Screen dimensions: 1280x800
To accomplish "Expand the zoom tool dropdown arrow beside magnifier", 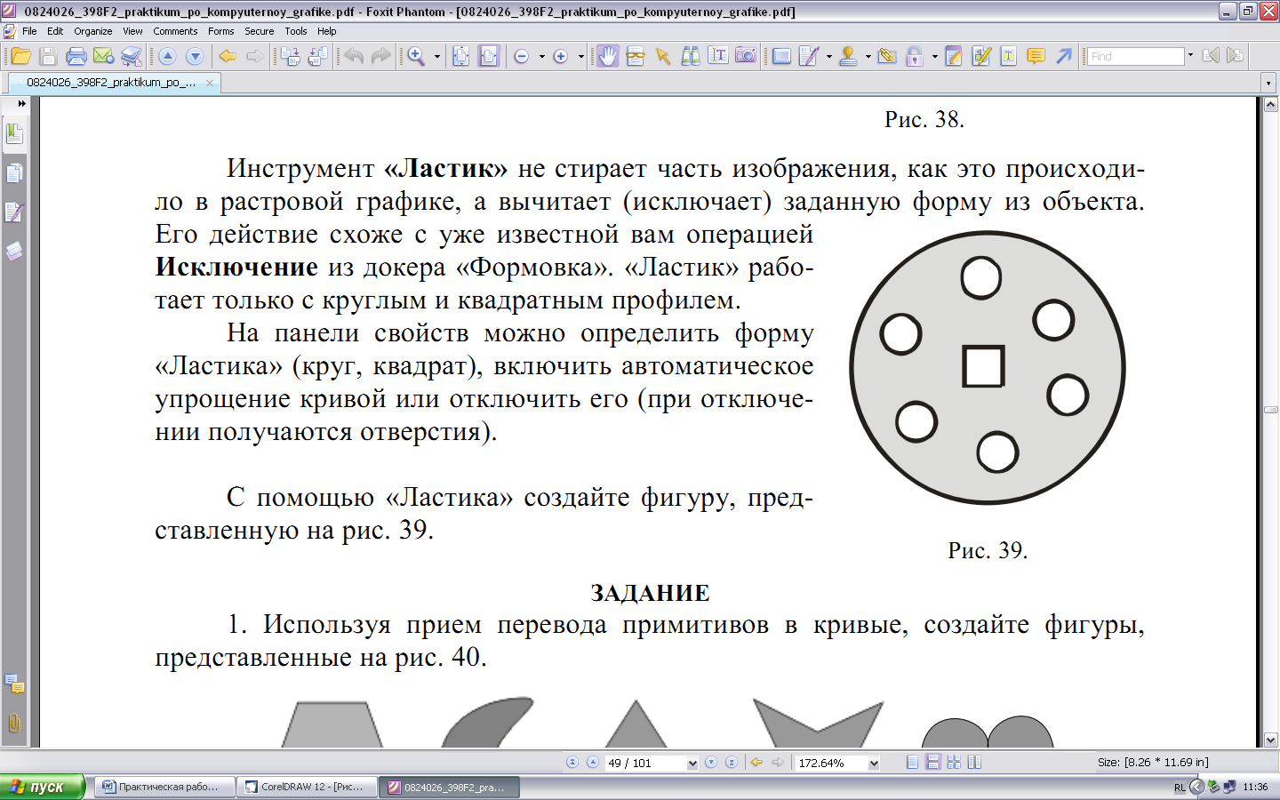I will (437, 56).
